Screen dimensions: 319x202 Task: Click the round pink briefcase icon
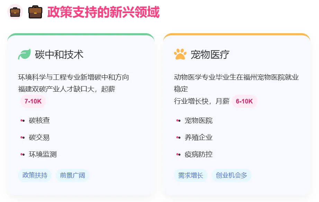pyautogui.click(x=15, y=12)
